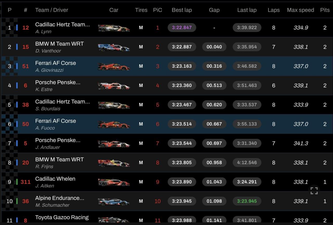Open driver M. Schumacher's entry
Screen dimensions: 333x225
[x=52, y=205]
